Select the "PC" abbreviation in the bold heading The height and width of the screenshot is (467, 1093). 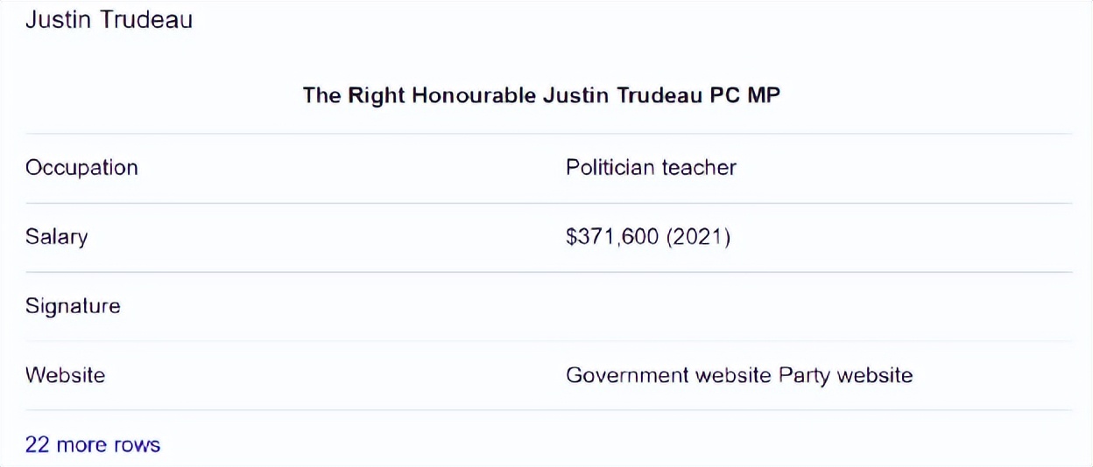coord(723,95)
